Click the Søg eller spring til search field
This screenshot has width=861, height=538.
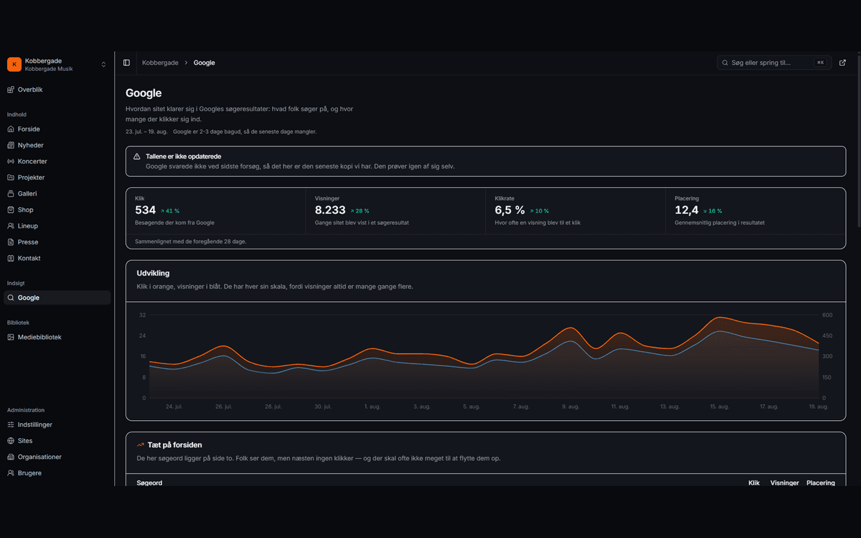(x=774, y=63)
